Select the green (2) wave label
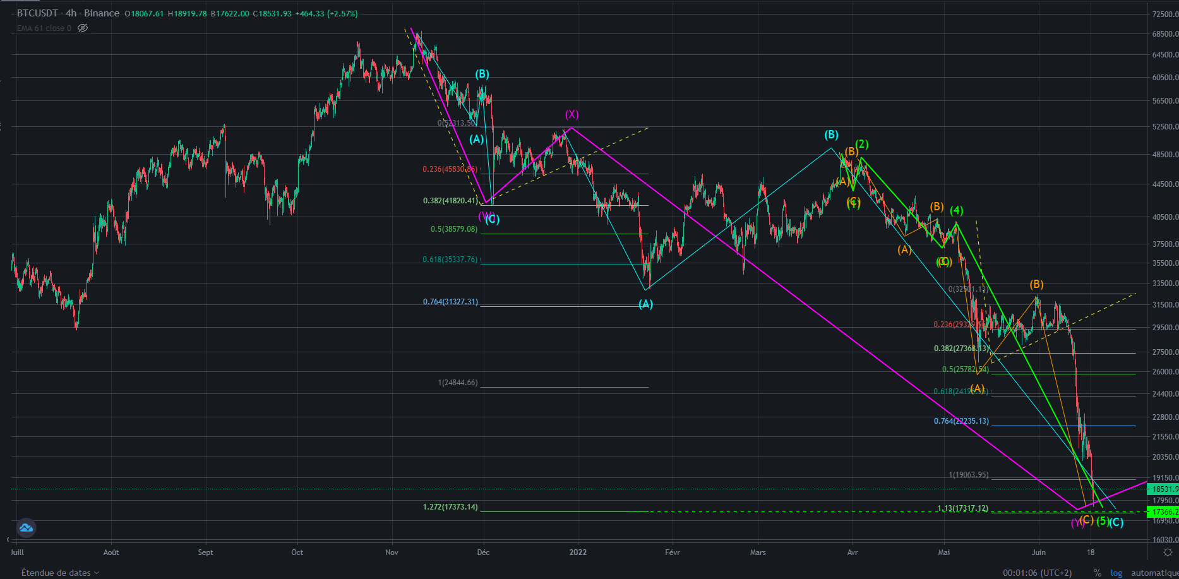 tap(862, 144)
